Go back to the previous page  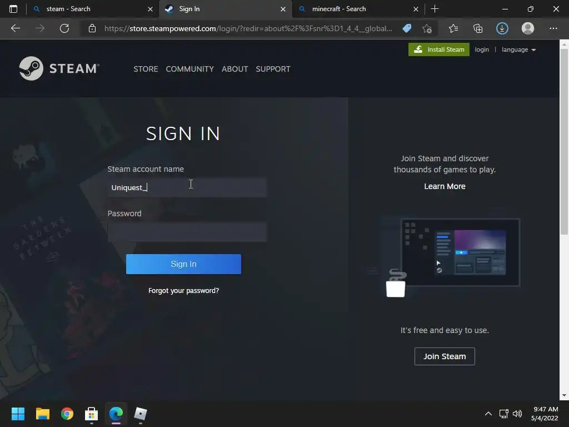pyautogui.click(x=15, y=28)
